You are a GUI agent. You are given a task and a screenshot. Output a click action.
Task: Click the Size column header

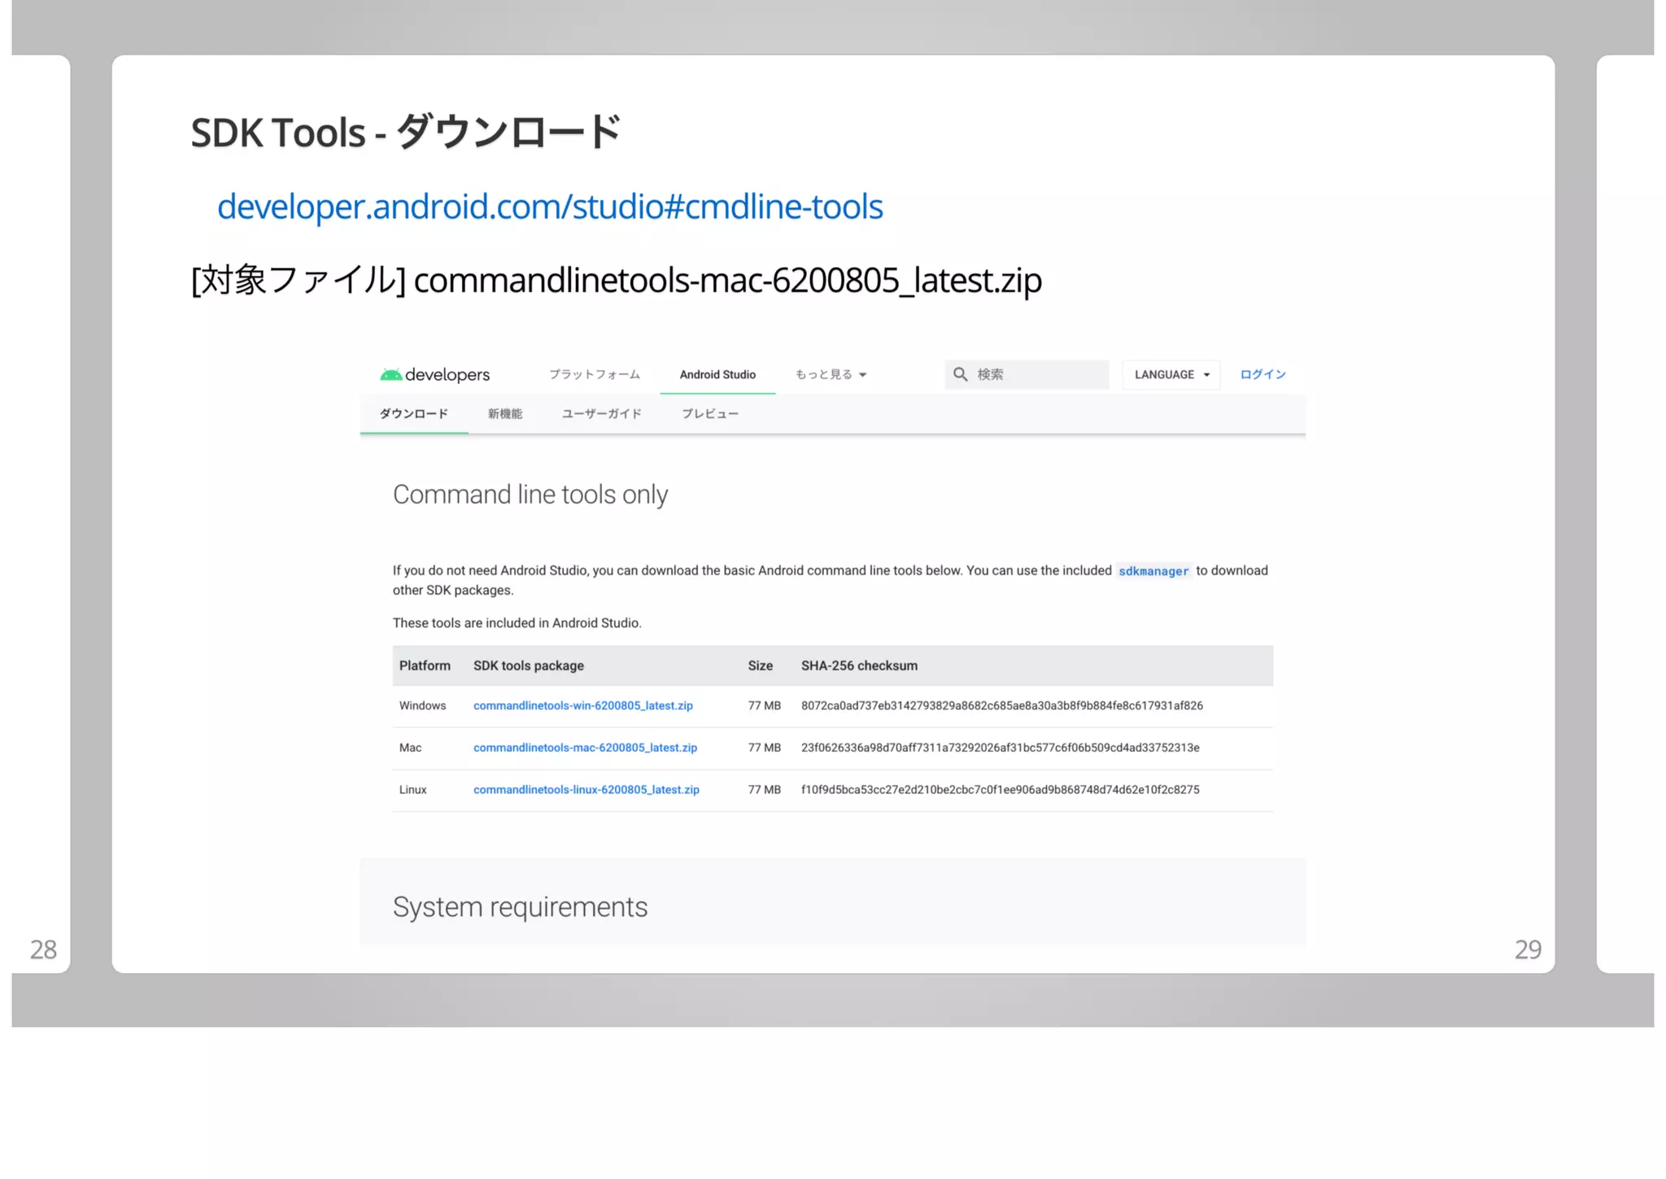click(761, 666)
